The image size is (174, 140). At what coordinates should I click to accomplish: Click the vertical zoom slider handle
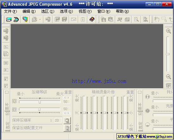(168, 54)
